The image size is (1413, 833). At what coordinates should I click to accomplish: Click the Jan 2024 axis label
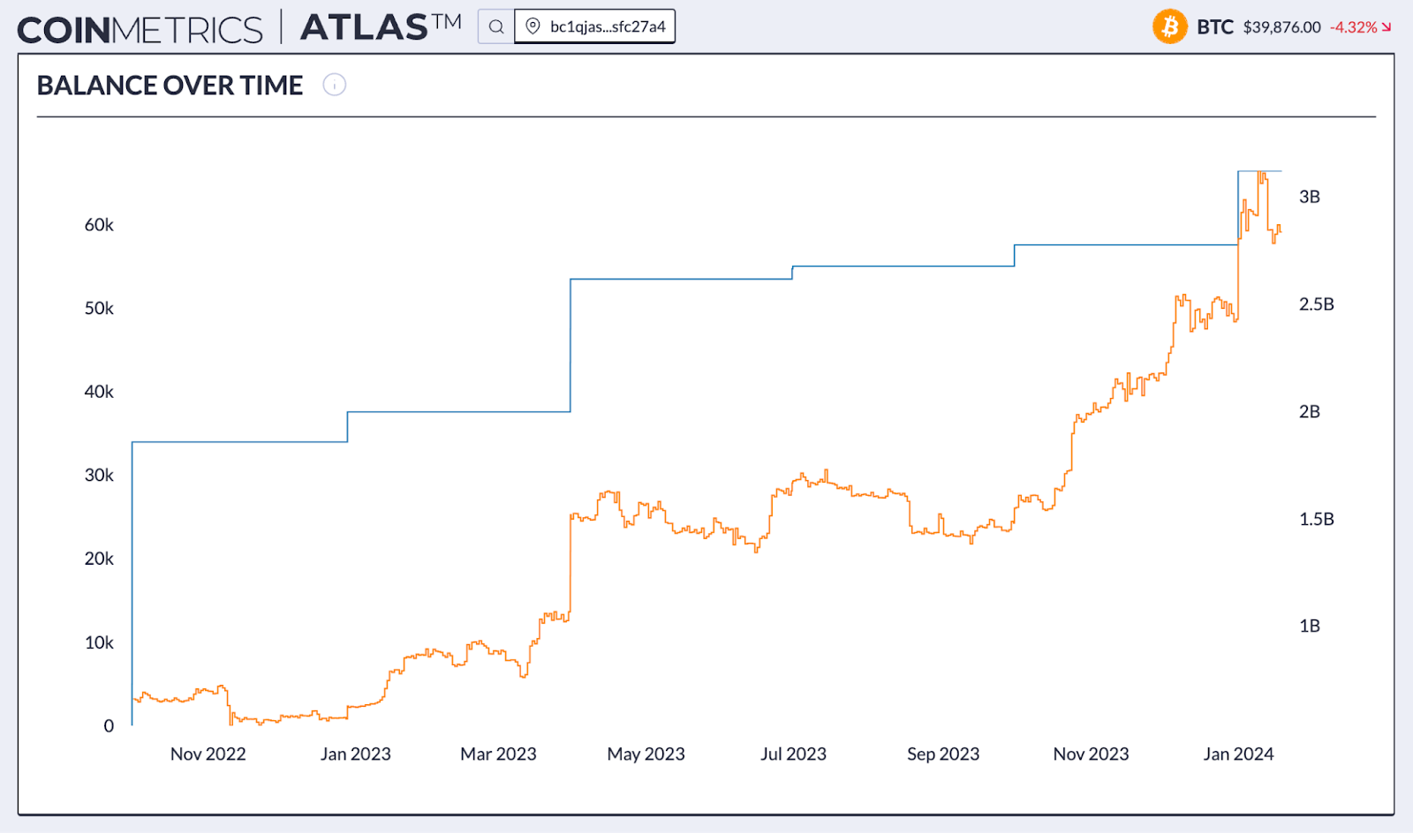[1239, 754]
